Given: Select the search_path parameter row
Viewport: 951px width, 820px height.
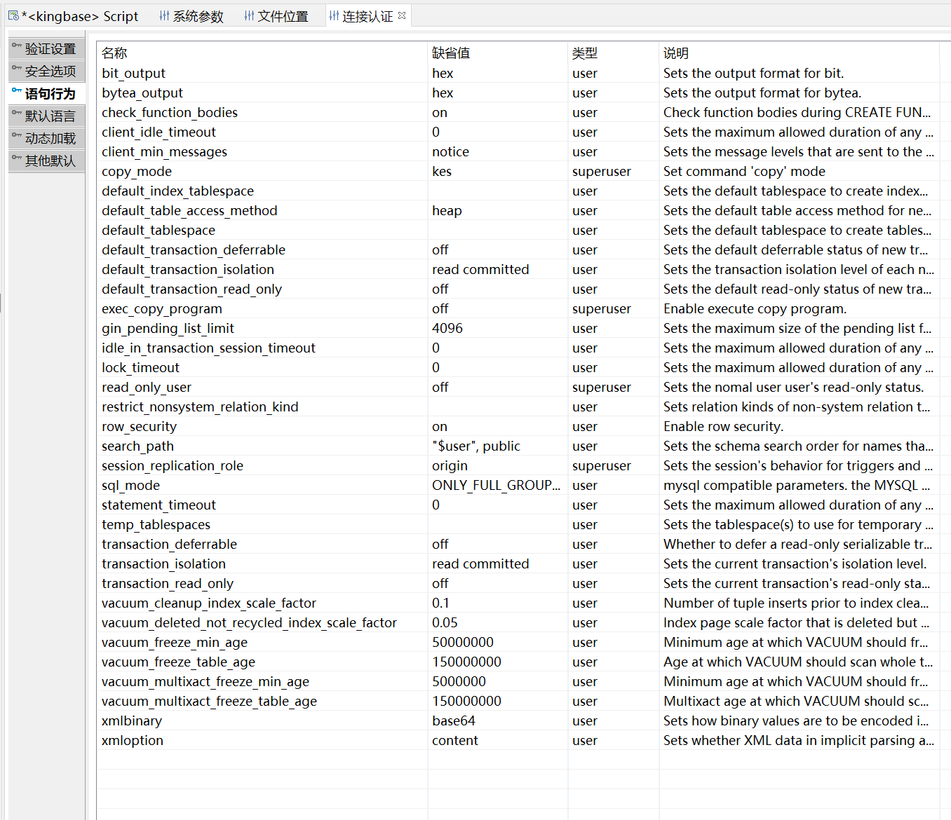Looking at the screenshot, I should pyautogui.click(x=138, y=446).
